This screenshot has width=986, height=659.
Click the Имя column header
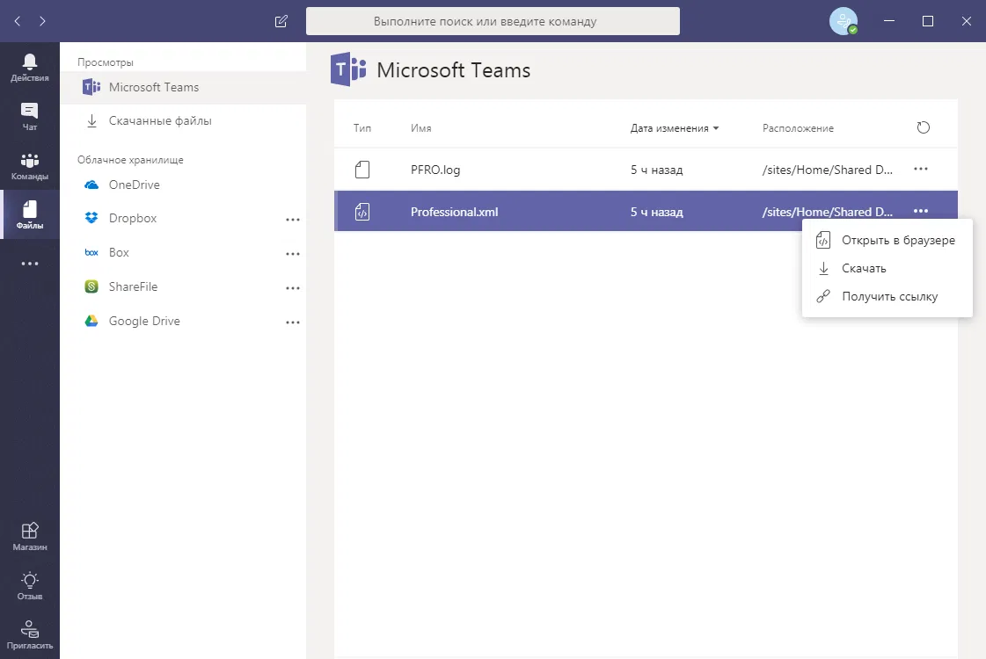click(420, 128)
